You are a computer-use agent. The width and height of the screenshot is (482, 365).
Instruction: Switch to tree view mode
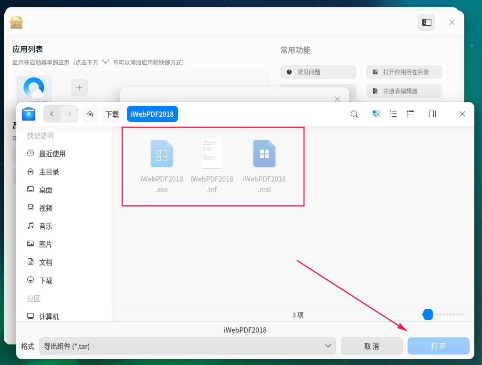tap(410, 114)
